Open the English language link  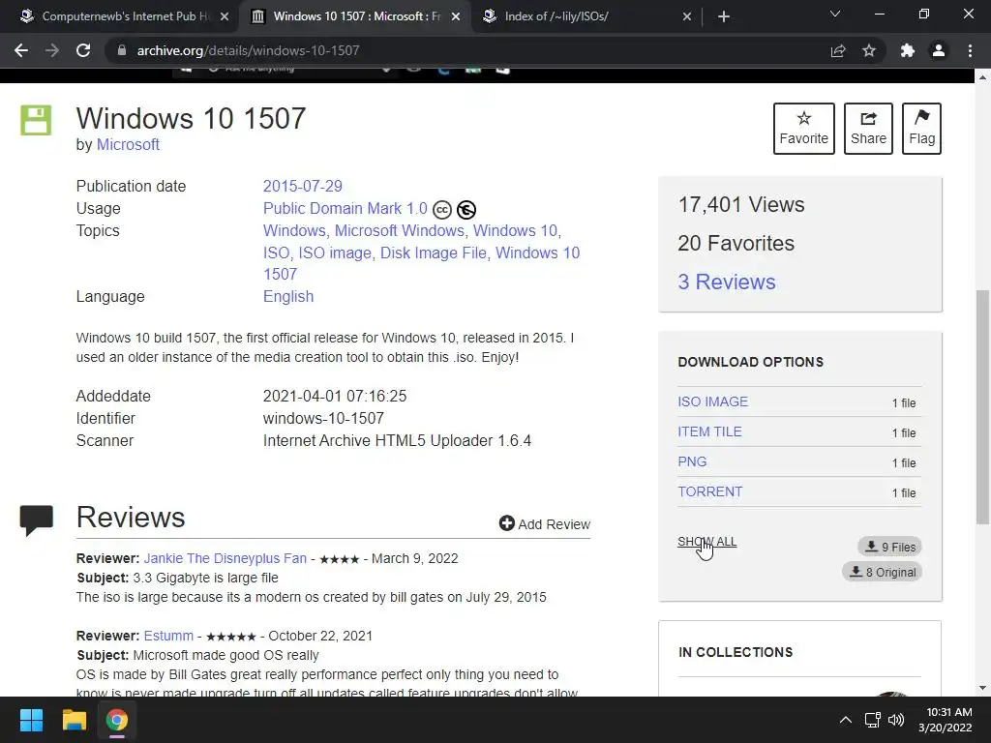click(x=288, y=296)
